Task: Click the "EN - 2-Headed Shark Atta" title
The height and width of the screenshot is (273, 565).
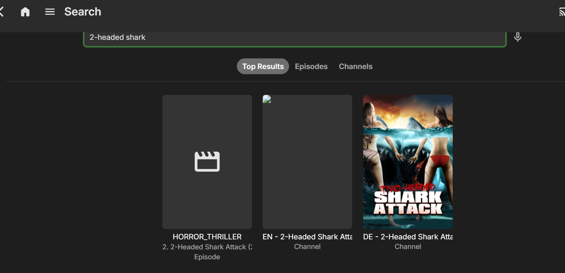Action: click(x=307, y=237)
